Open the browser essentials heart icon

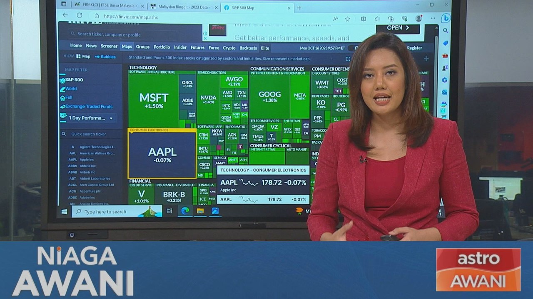(404, 19)
